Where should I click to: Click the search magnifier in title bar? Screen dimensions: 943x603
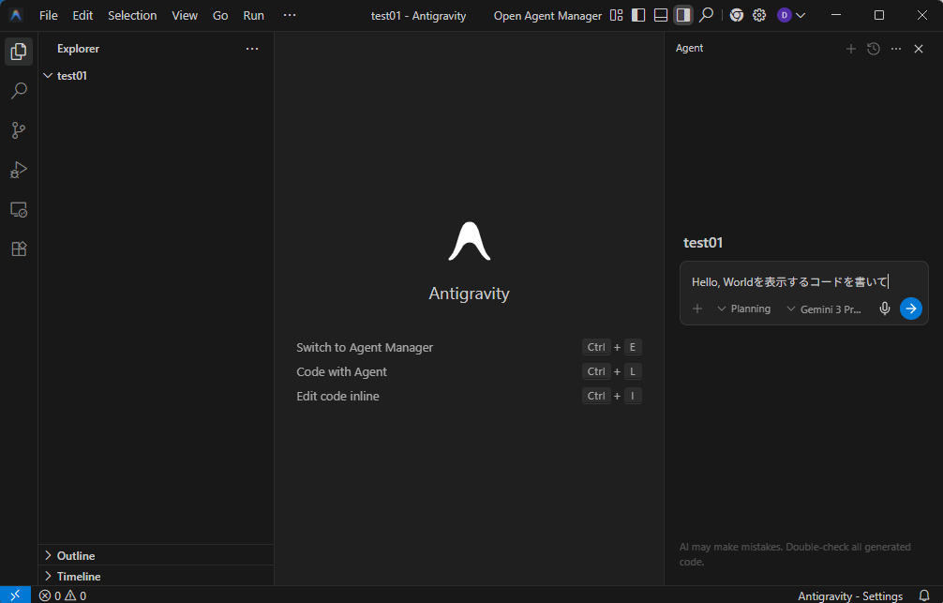pyautogui.click(x=707, y=15)
